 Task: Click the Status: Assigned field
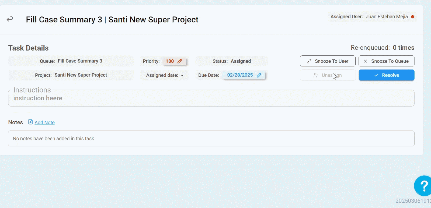pyautogui.click(x=232, y=61)
